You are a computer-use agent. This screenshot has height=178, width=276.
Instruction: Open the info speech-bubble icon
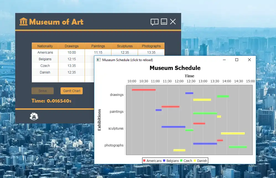[155, 22]
